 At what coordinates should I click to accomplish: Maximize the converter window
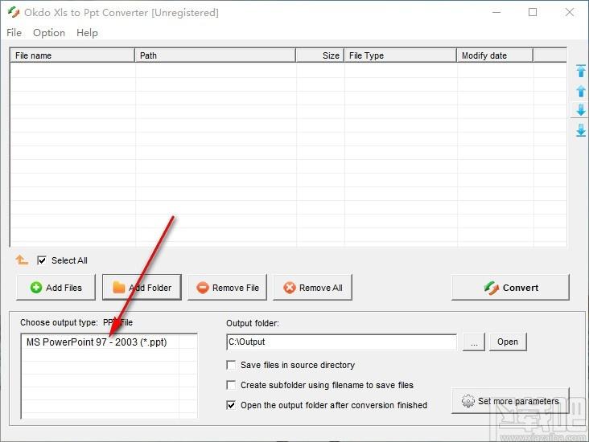(x=533, y=12)
